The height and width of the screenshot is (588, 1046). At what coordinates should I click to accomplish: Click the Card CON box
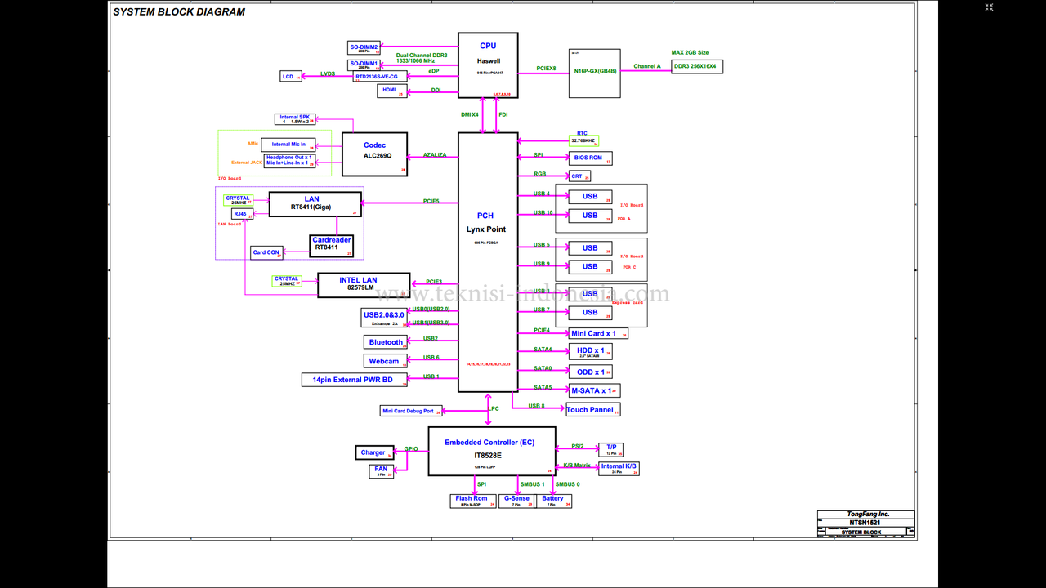click(266, 252)
